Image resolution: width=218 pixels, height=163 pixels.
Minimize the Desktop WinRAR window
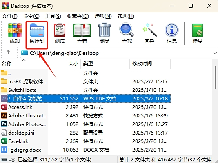click(172, 6)
